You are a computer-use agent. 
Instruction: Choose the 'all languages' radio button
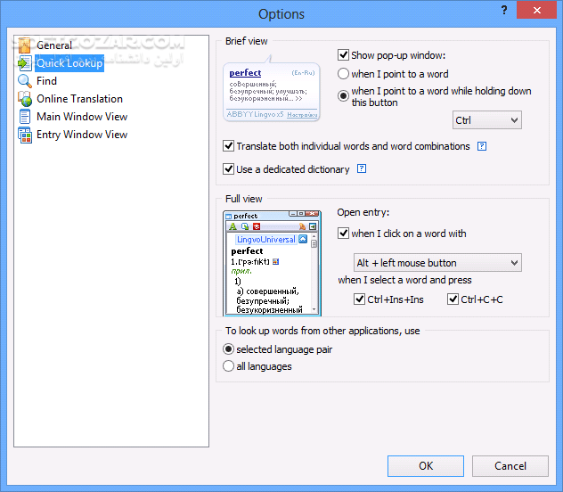(229, 366)
